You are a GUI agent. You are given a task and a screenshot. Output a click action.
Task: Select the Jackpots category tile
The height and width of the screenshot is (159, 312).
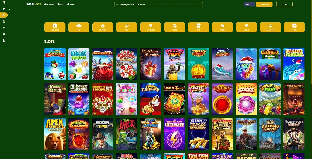(x=270, y=27)
